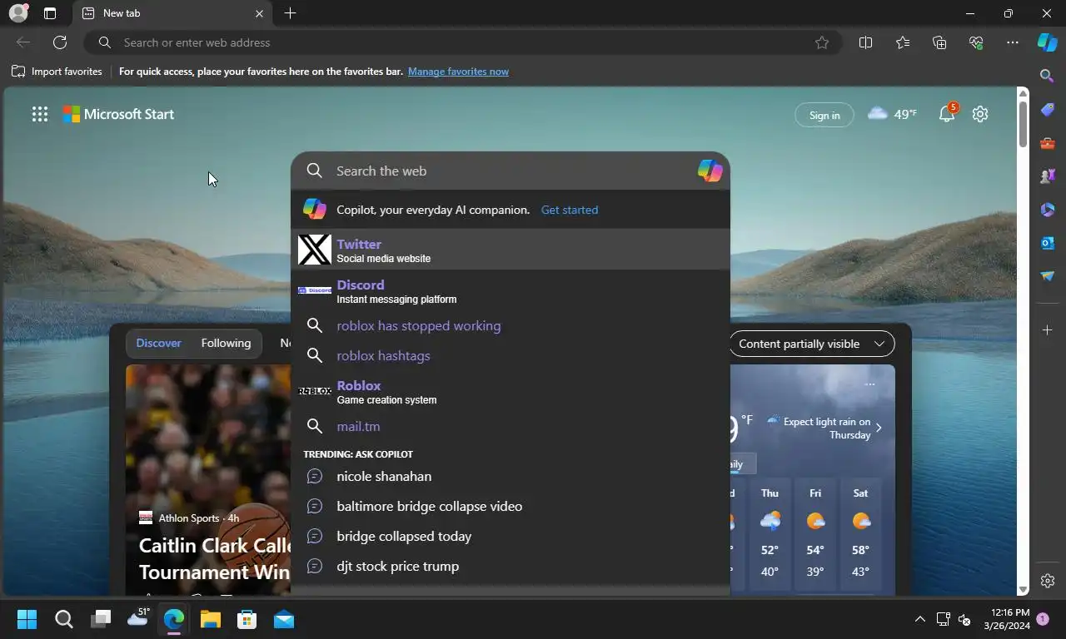Select the Discord suggestion
The width and height of the screenshot is (1066, 639).
tap(510, 290)
